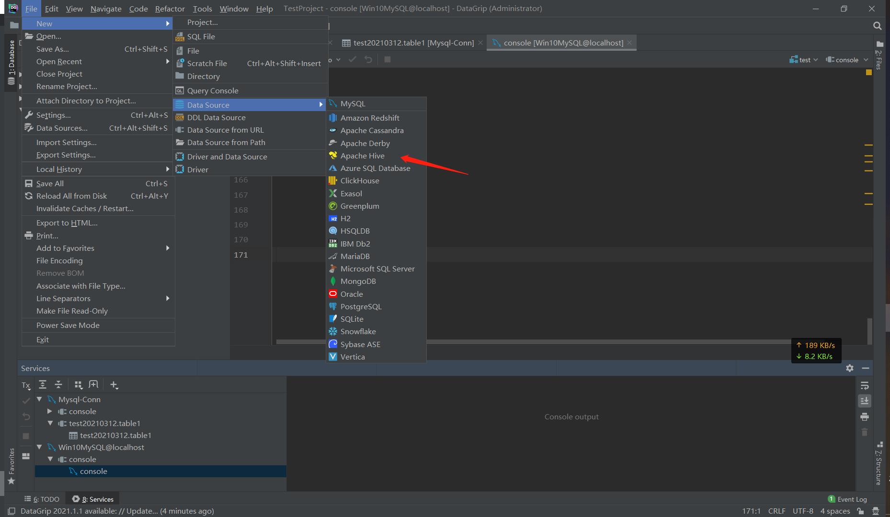This screenshot has height=517, width=890.
Task: Open the Edit menu
Action: [51, 9]
